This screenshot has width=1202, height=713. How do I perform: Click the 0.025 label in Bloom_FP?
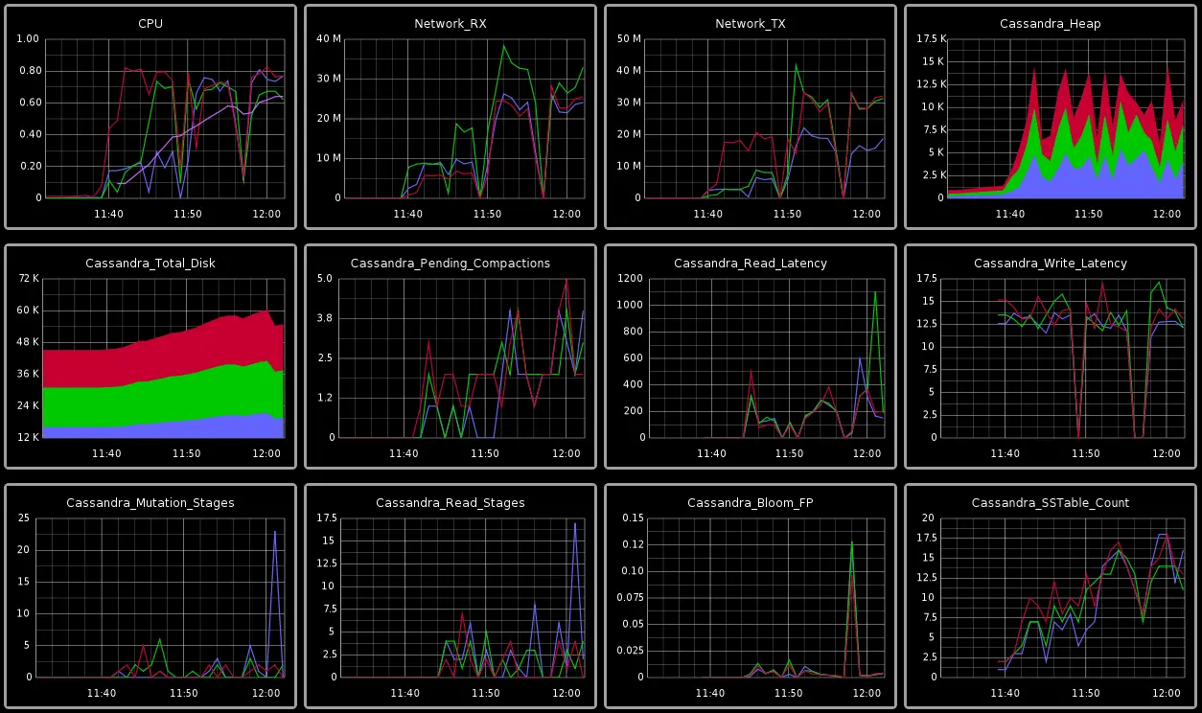[627, 651]
